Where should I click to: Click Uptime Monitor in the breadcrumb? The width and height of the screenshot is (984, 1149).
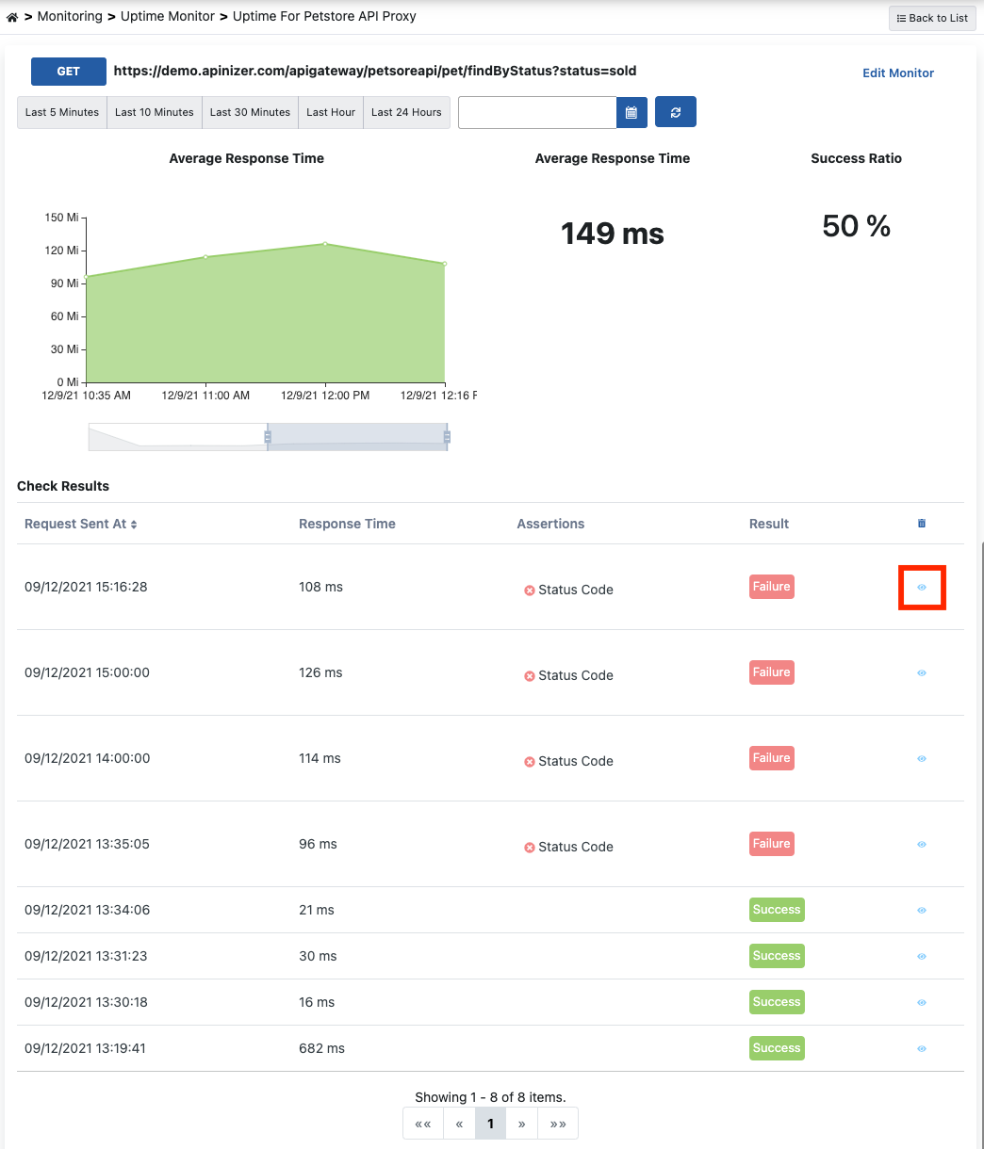pos(168,16)
